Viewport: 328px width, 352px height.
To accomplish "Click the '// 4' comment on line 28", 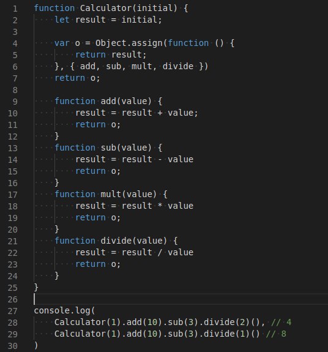I will [281, 323].
